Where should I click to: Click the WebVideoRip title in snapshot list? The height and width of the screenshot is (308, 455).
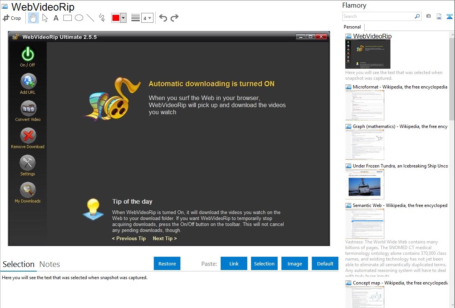(x=372, y=36)
